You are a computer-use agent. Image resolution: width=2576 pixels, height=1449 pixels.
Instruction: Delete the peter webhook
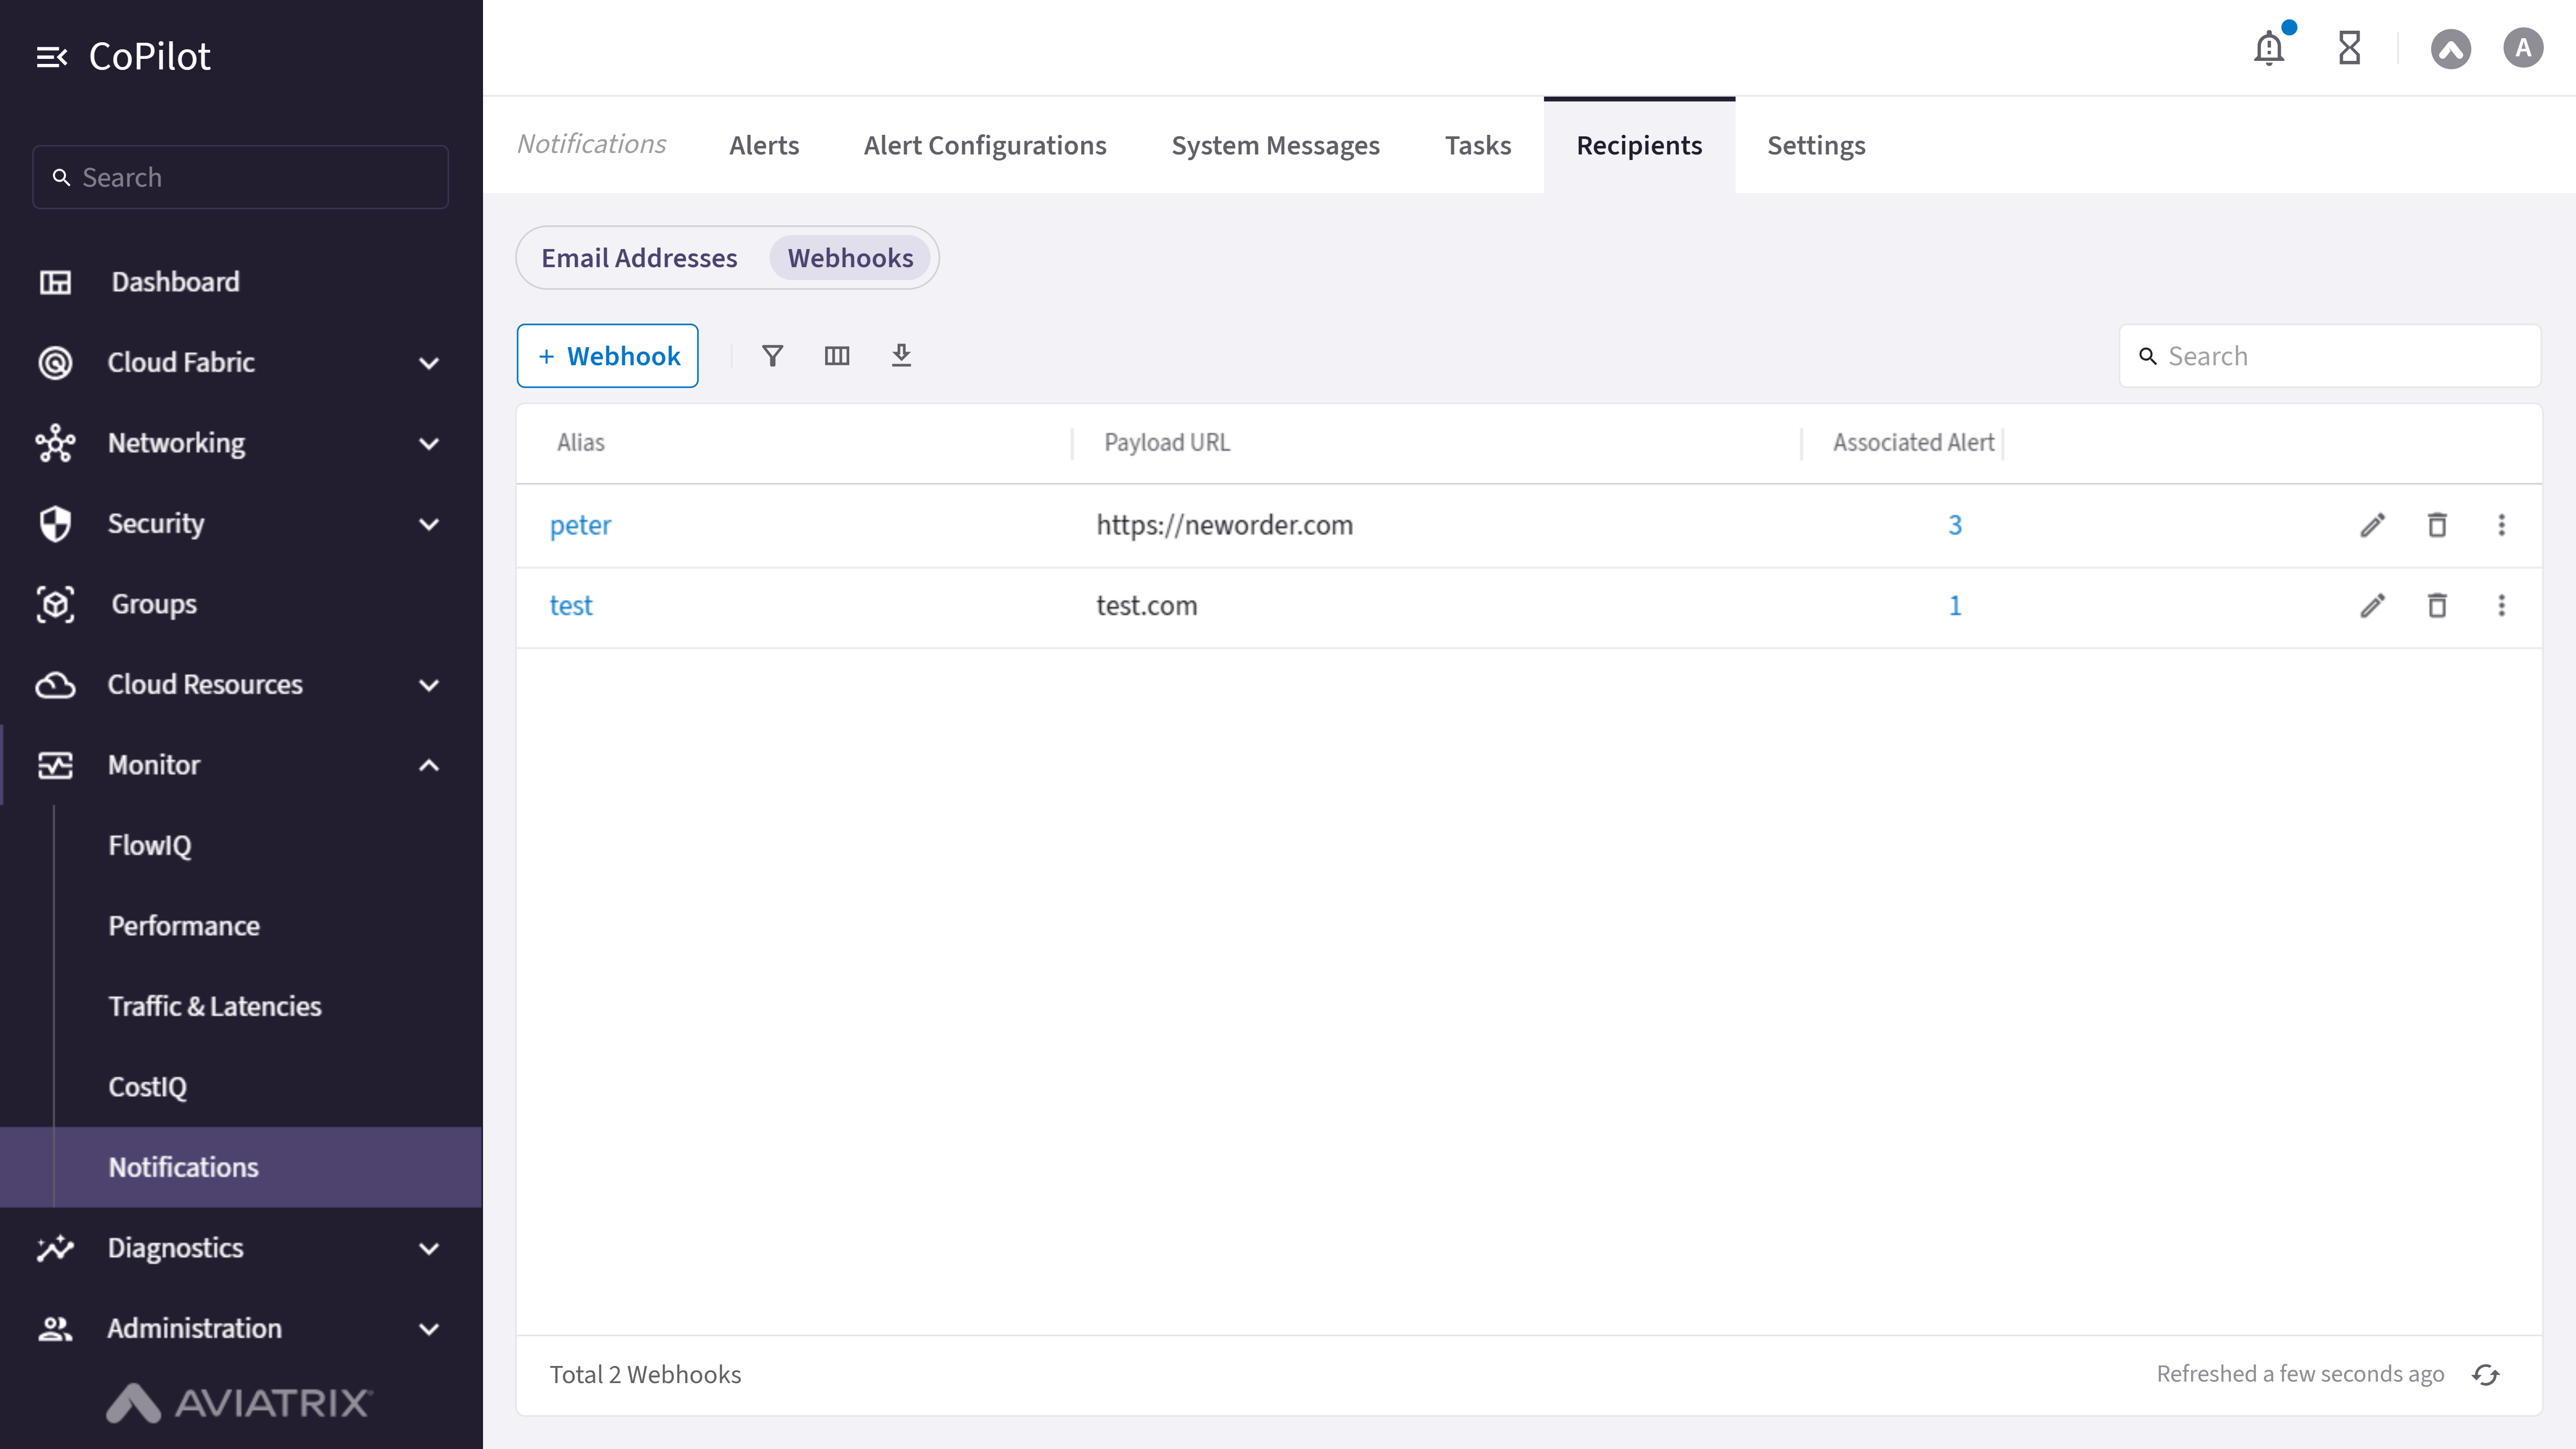tap(2437, 525)
